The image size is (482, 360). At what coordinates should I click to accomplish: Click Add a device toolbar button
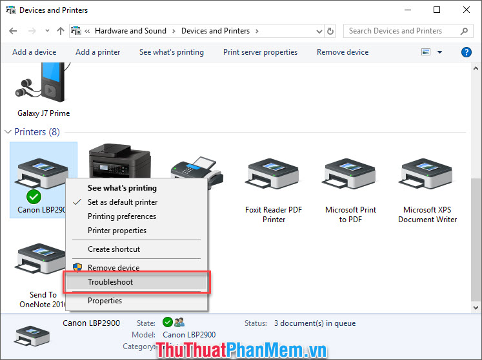[x=34, y=52]
